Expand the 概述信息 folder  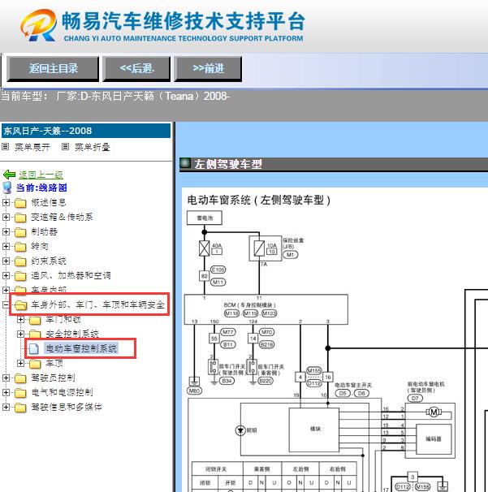coord(6,202)
